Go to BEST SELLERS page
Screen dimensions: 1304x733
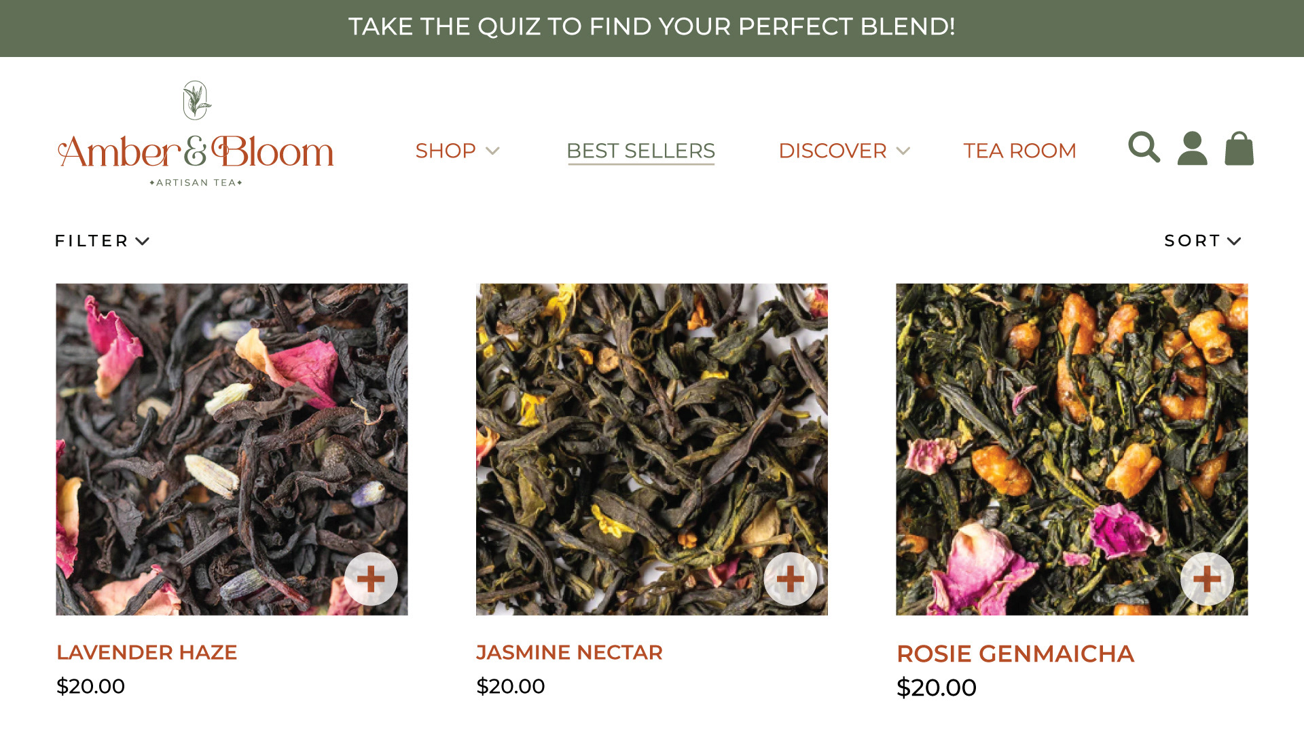640,151
